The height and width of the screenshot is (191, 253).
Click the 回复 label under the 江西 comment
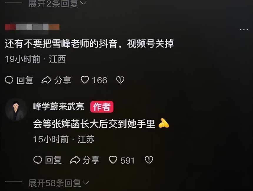click(x=25, y=80)
